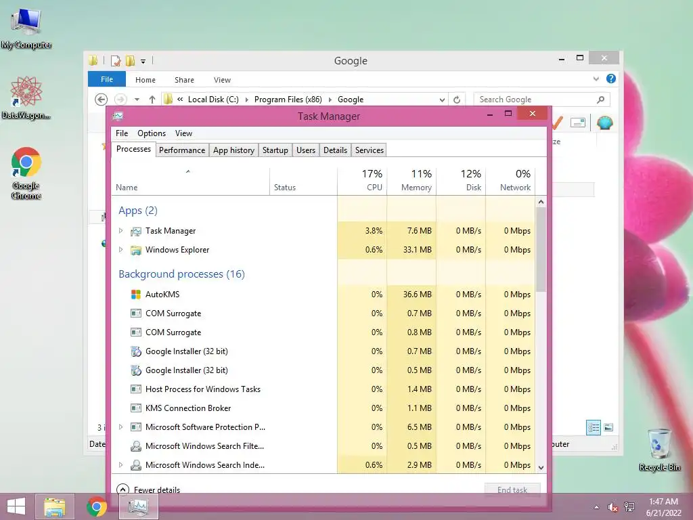Click the network tray icon
693x520 pixels.
(x=629, y=507)
